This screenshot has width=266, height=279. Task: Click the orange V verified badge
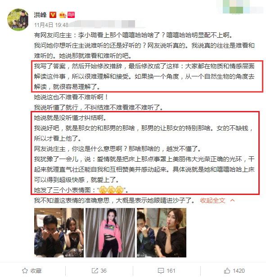pyautogui.click(x=53, y=15)
